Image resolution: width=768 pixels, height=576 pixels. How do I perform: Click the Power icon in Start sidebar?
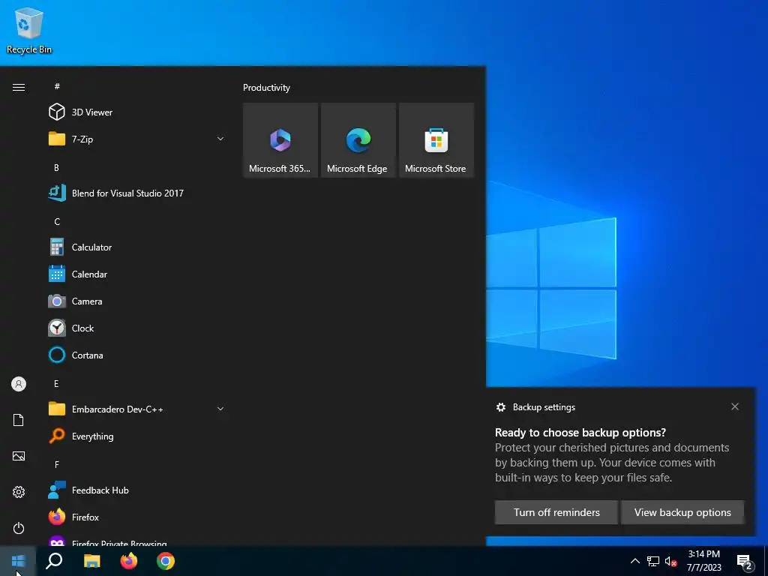pos(19,528)
